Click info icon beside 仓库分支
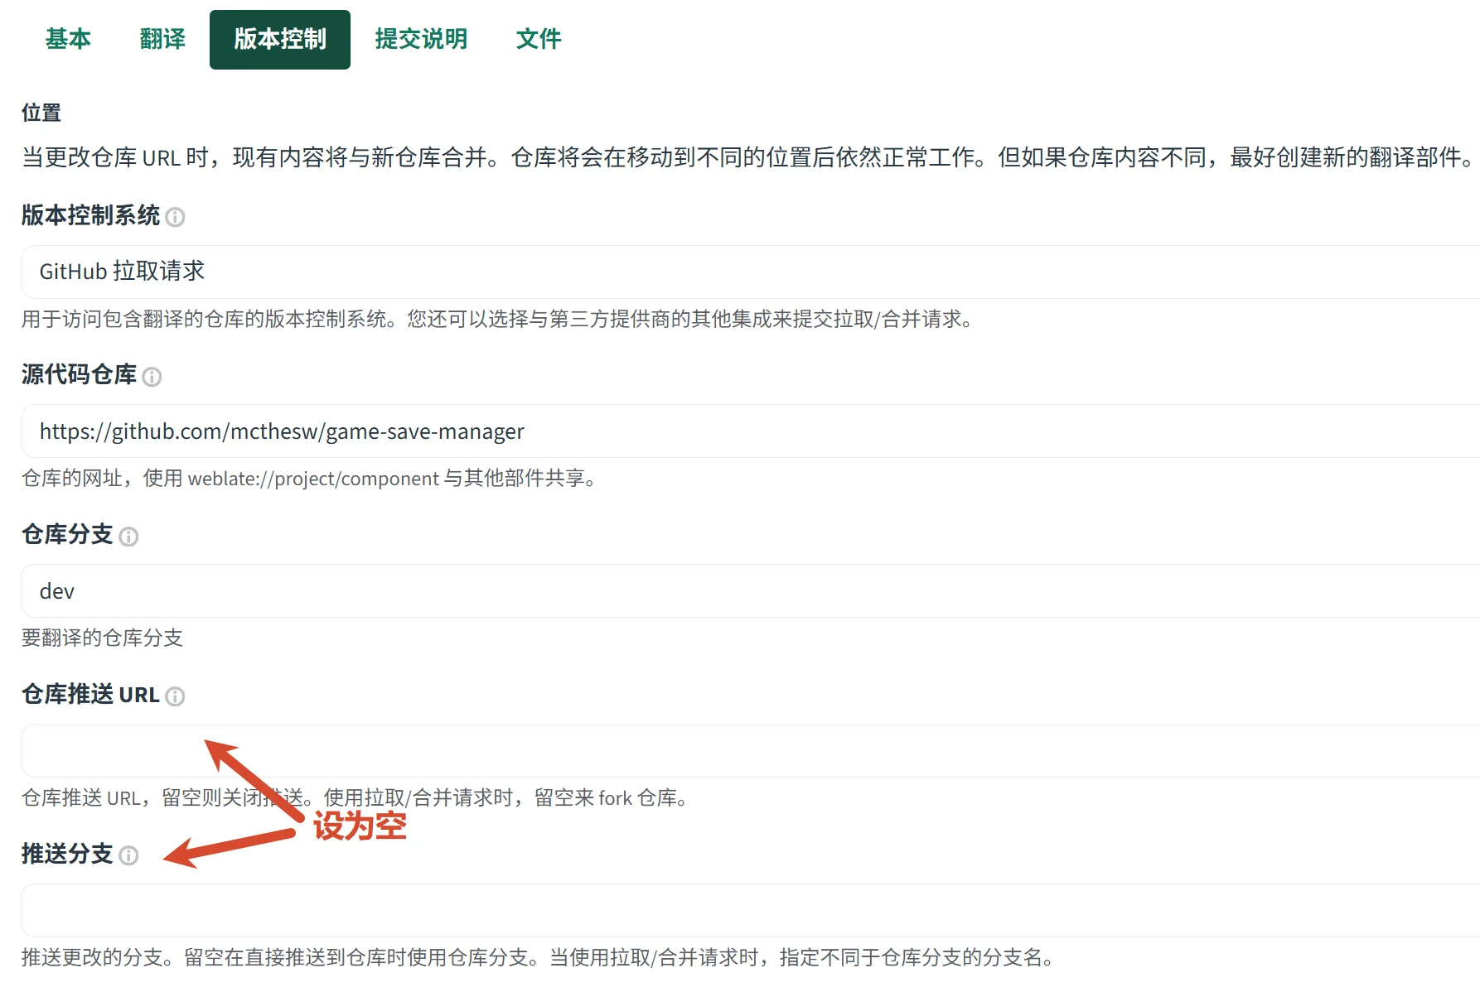1480x992 pixels. tap(128, 537)
